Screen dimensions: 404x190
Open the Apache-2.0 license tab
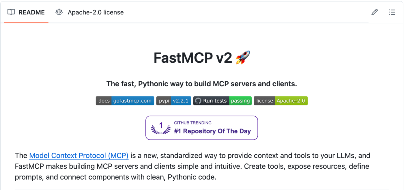click(x=90, y=12)
